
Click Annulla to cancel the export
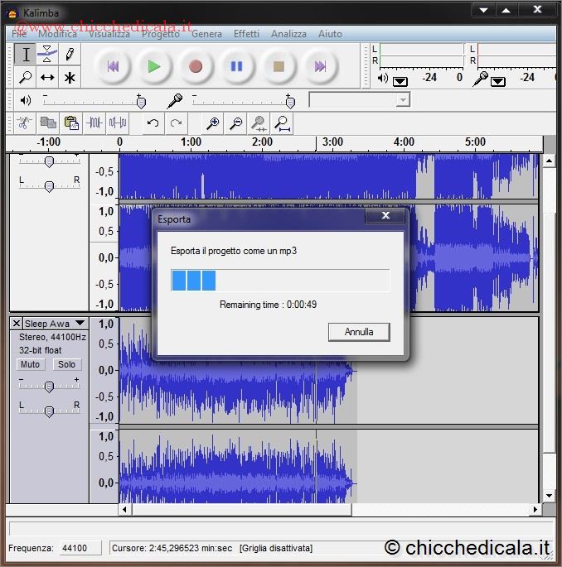[359, 332]
